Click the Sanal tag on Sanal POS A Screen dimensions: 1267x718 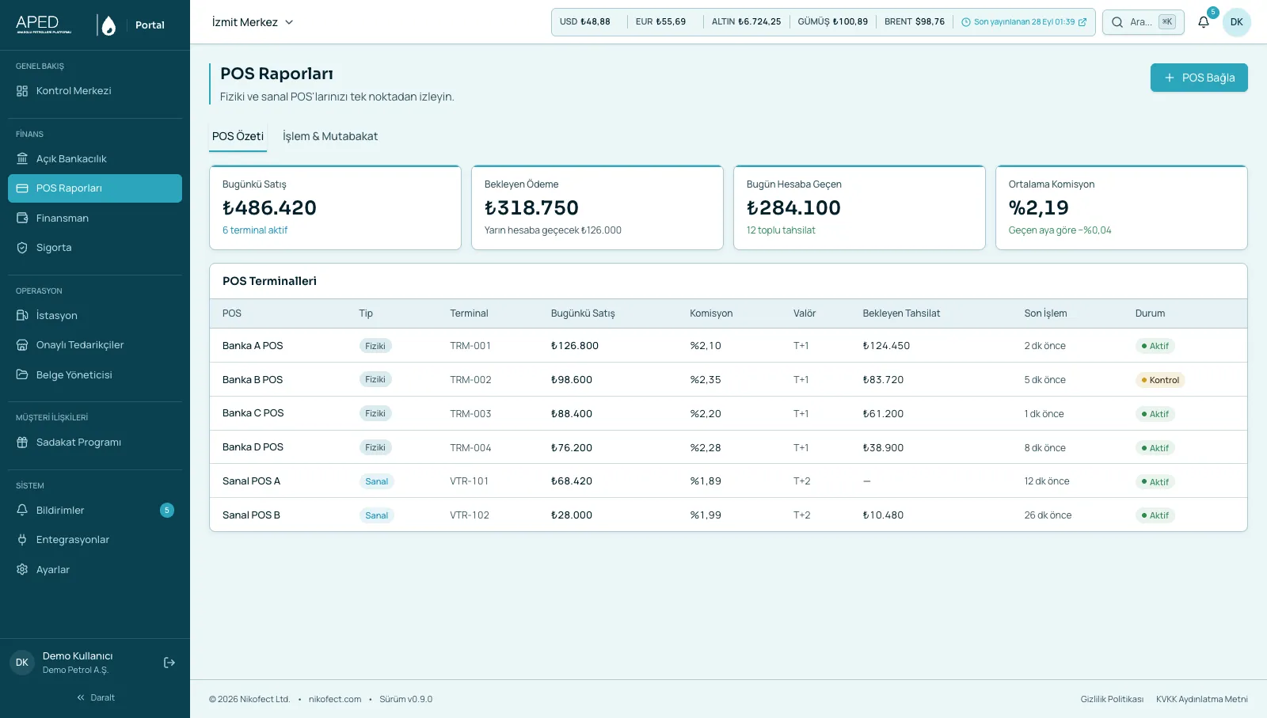(377, 481)
